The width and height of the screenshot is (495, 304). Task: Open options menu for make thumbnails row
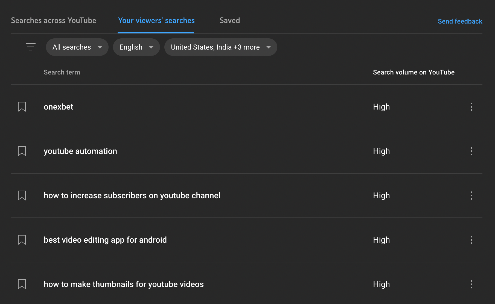coord(471,284)
